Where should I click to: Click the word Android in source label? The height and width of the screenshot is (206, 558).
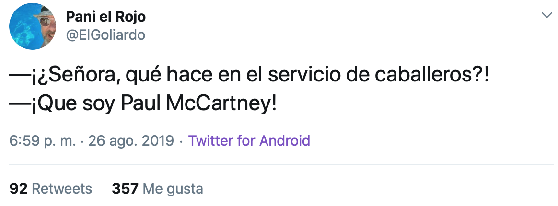click(x=285, y=141)
